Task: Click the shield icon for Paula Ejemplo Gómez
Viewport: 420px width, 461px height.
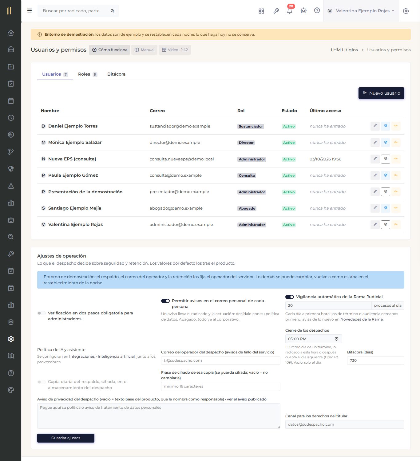Action: tap(386, 175)
